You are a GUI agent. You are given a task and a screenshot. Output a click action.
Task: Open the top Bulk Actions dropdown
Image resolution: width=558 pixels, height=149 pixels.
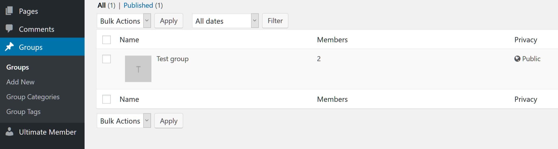pyautogui.click(x=124, y=21)
